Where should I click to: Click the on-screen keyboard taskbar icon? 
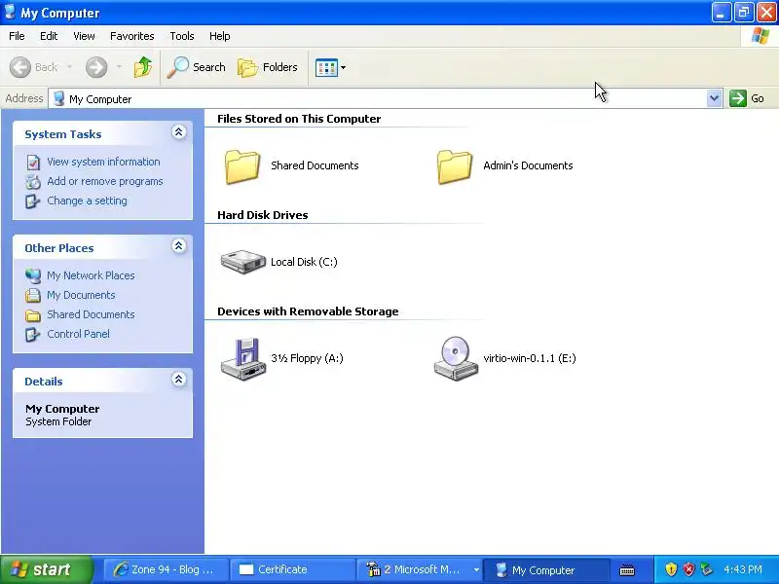click(x=627, y=569)
